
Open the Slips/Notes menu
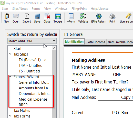click(x=20, y=9)
